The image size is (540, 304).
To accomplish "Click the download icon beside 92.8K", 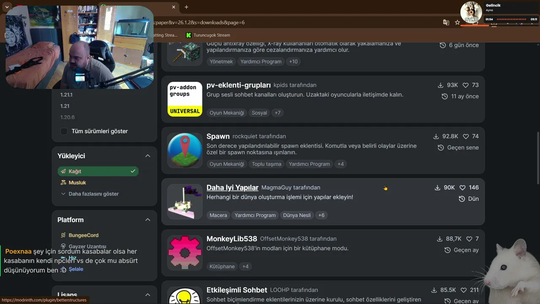I will coord(436,136).
